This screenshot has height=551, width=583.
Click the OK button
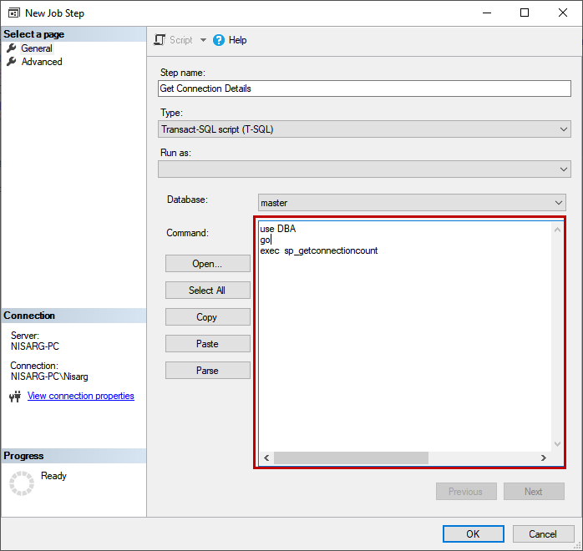tap(473, 534)
